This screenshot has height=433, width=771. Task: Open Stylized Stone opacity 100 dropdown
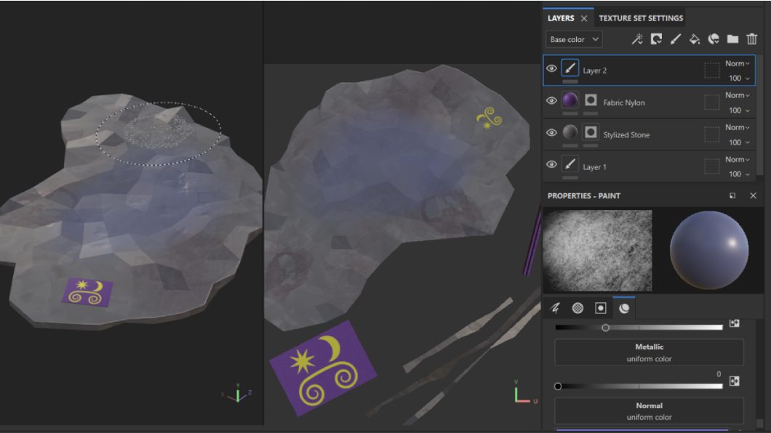click(739, 142)
